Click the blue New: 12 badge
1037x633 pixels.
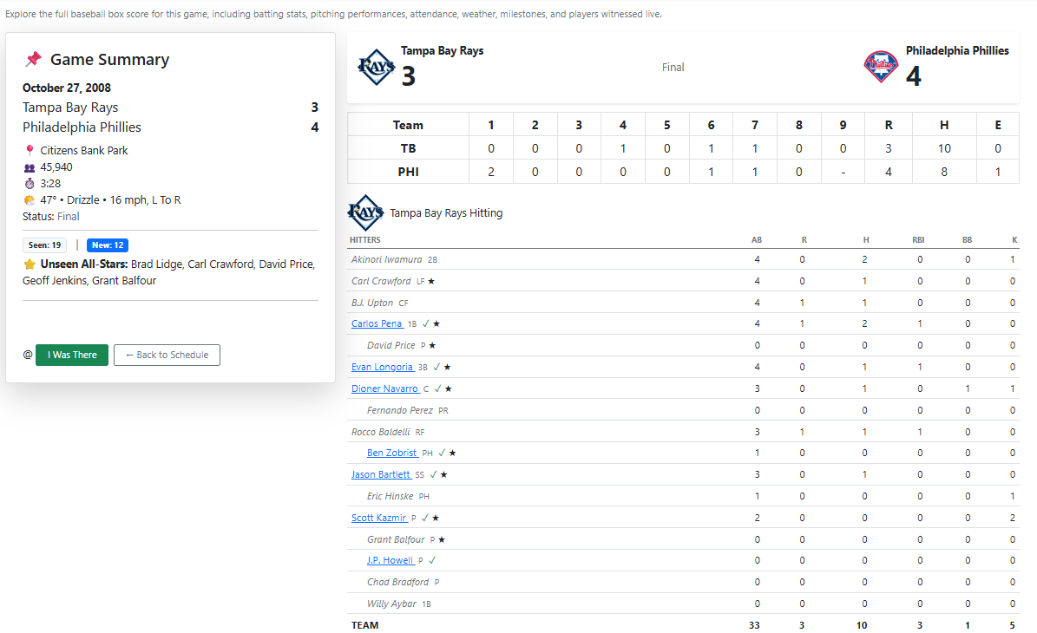(108, 245)
